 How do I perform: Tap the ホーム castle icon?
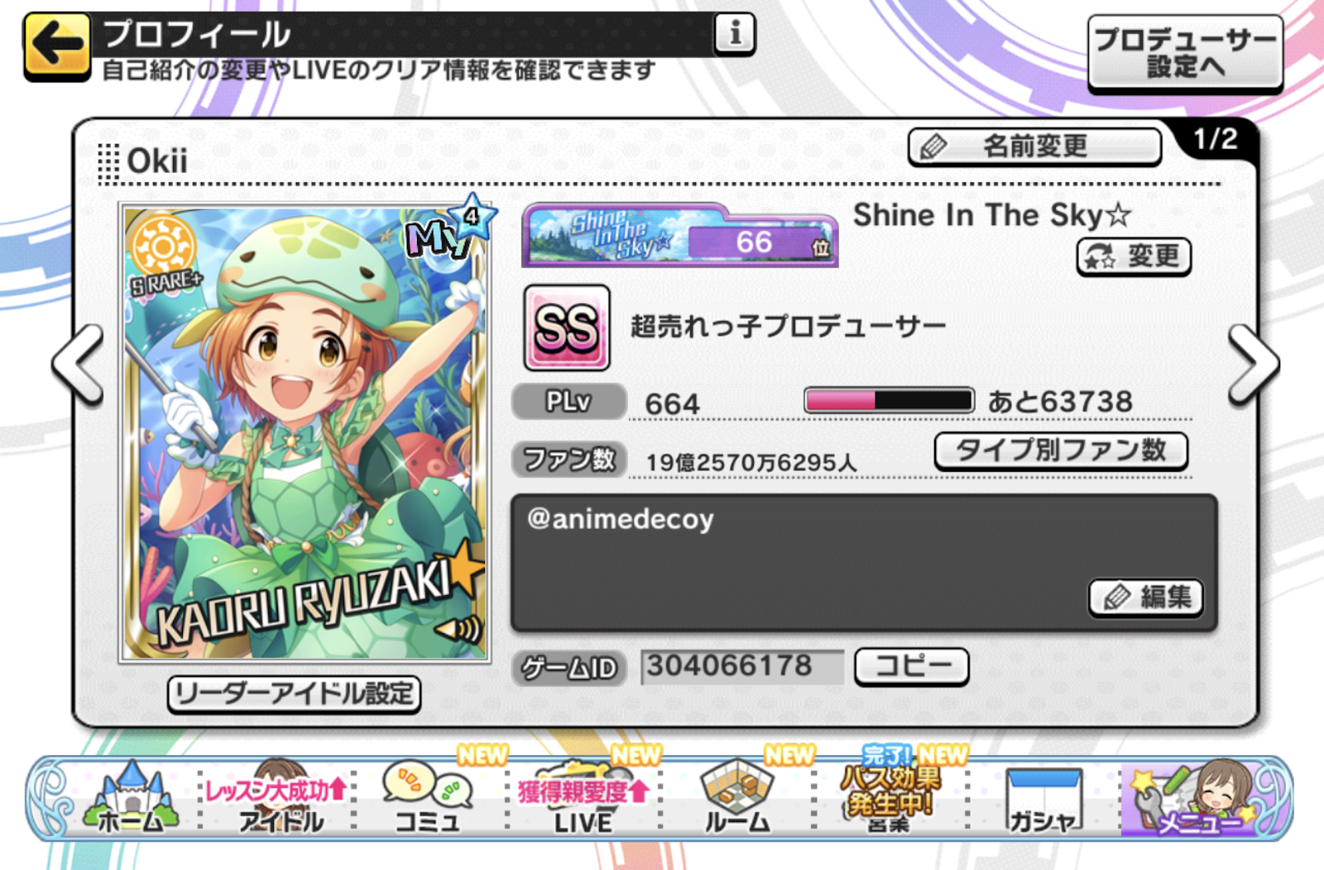132,795
